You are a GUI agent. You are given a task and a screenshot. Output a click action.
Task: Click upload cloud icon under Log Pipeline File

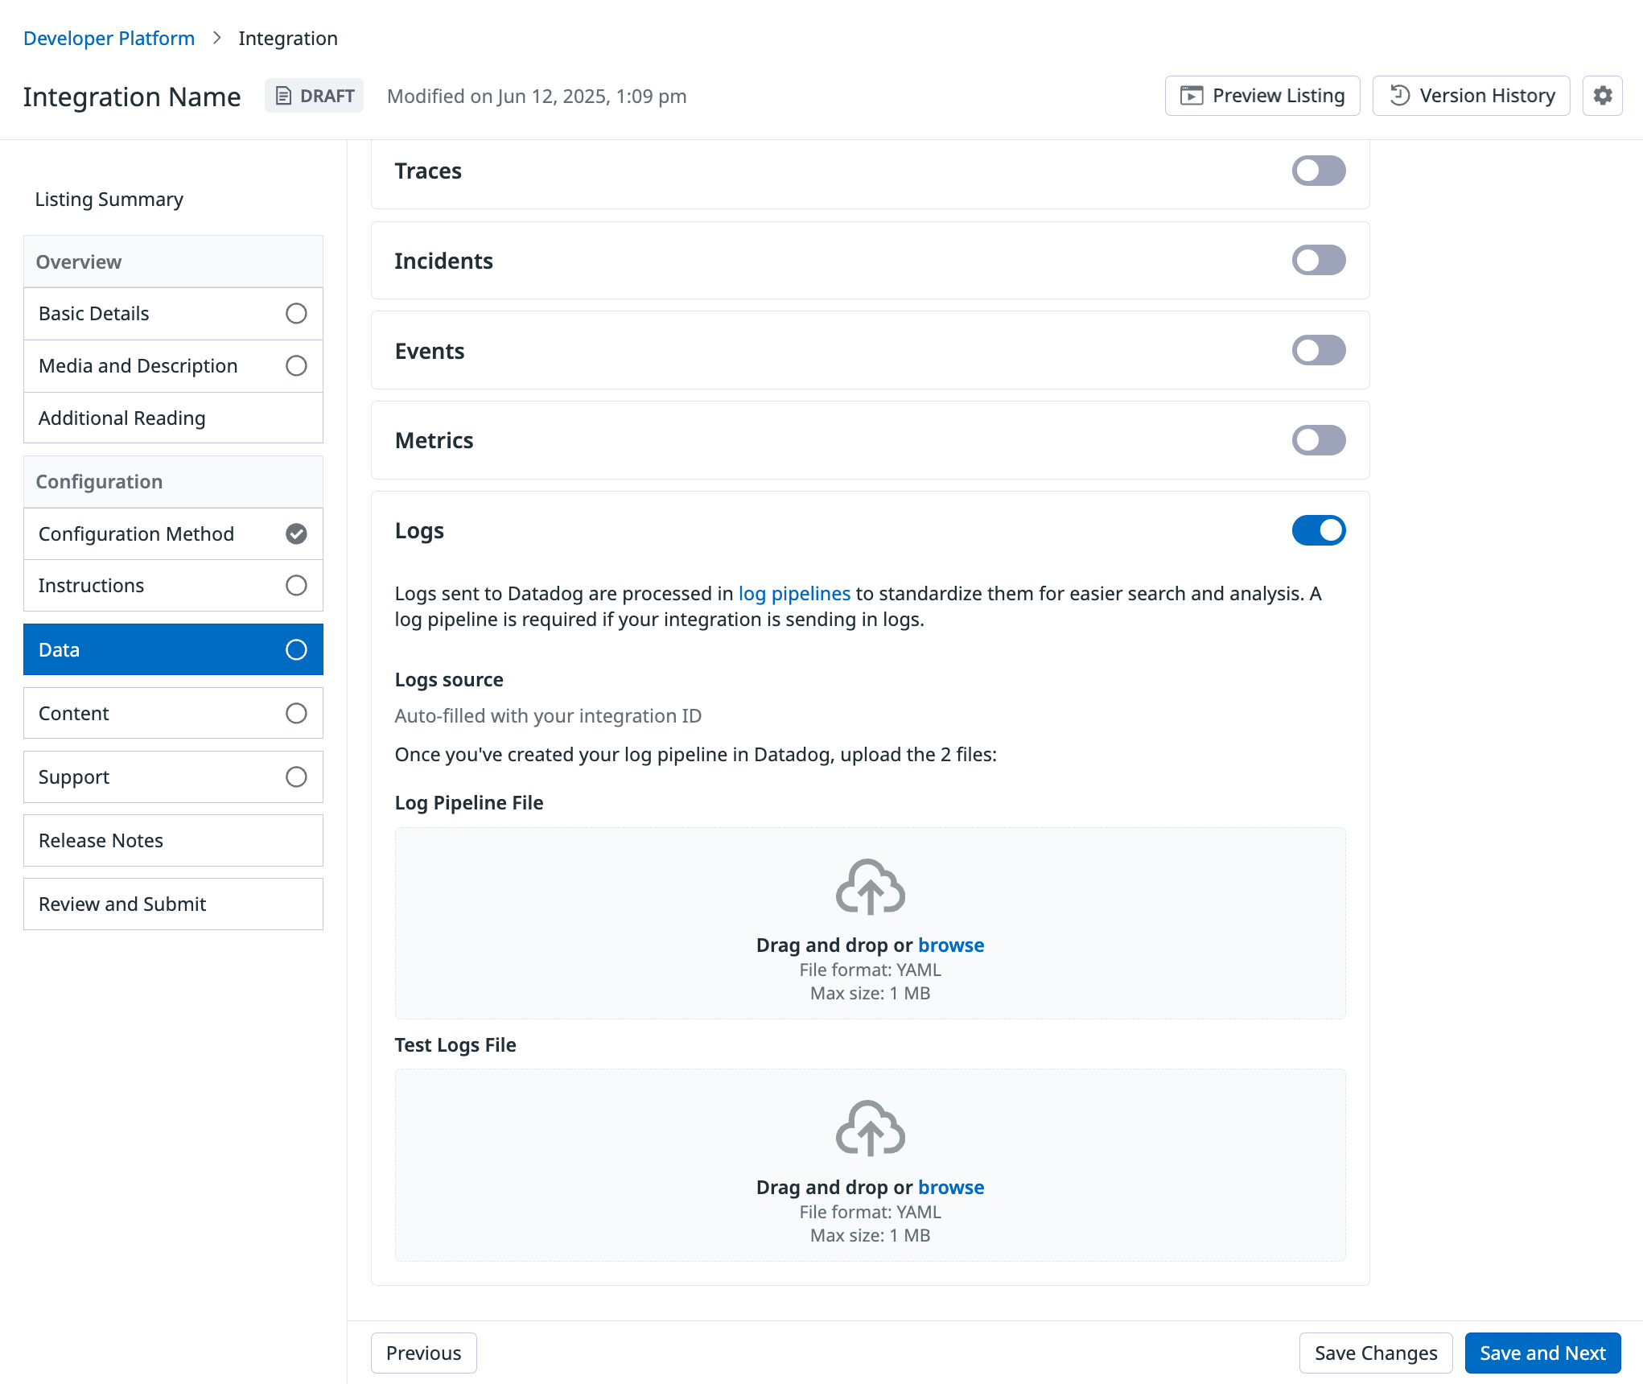(870, 887)
